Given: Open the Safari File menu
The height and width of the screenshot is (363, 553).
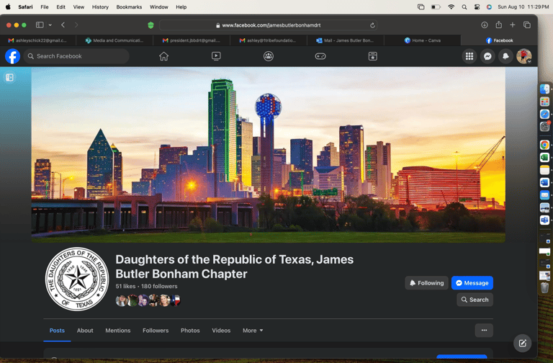Looking at the screenshot, I should click(x=45, y=6).
